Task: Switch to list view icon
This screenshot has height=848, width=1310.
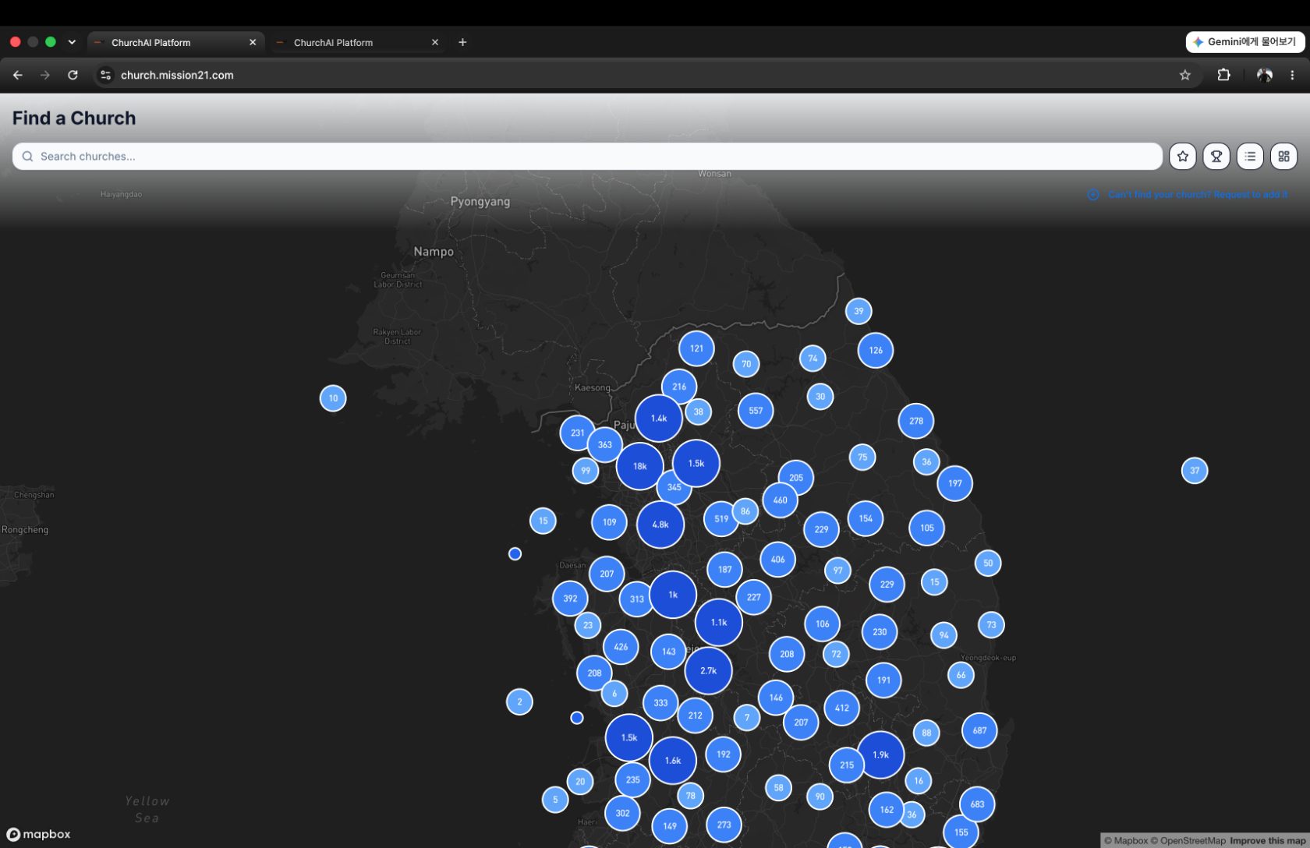Action: tap(1250, 157)
